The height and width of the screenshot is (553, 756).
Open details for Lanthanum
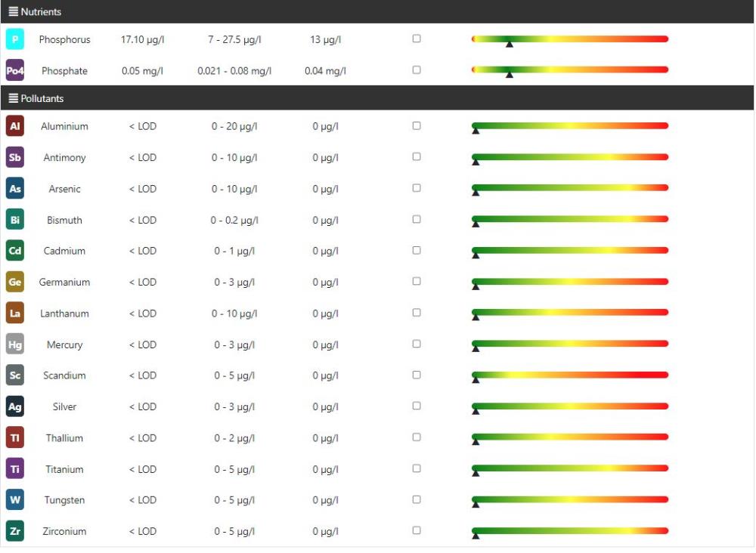coord(65,313)
